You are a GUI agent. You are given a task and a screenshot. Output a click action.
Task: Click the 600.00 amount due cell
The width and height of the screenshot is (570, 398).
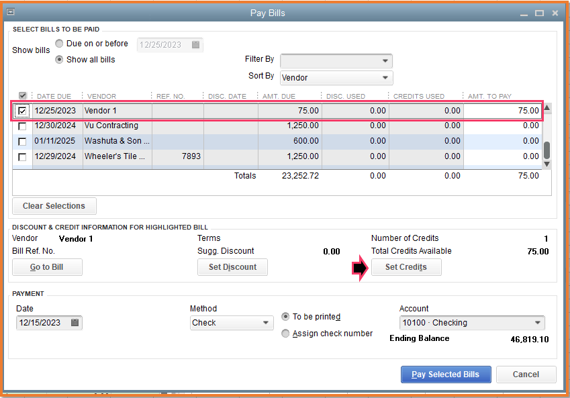click(290, 141)
